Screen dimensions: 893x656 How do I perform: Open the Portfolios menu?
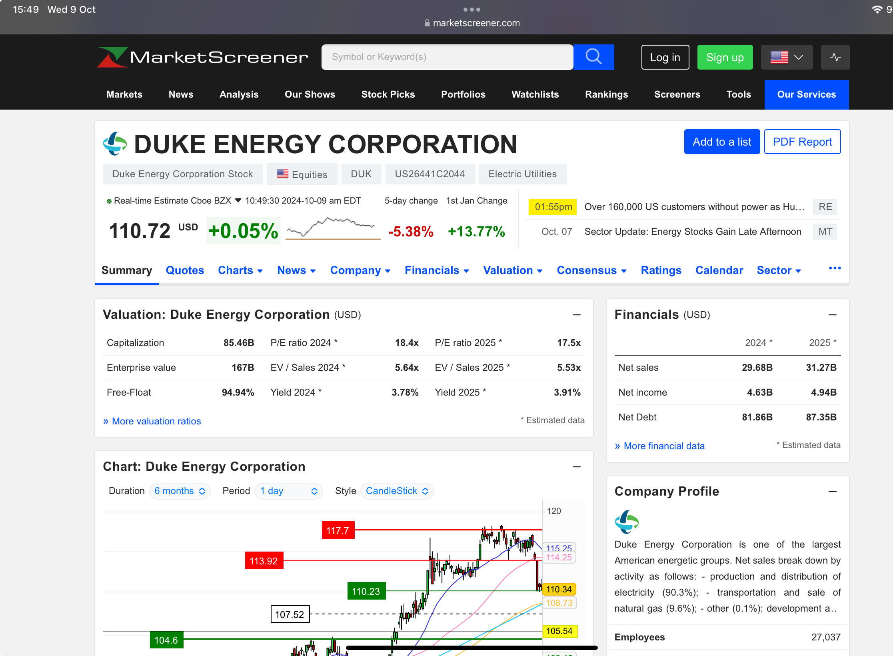(463, 94)
